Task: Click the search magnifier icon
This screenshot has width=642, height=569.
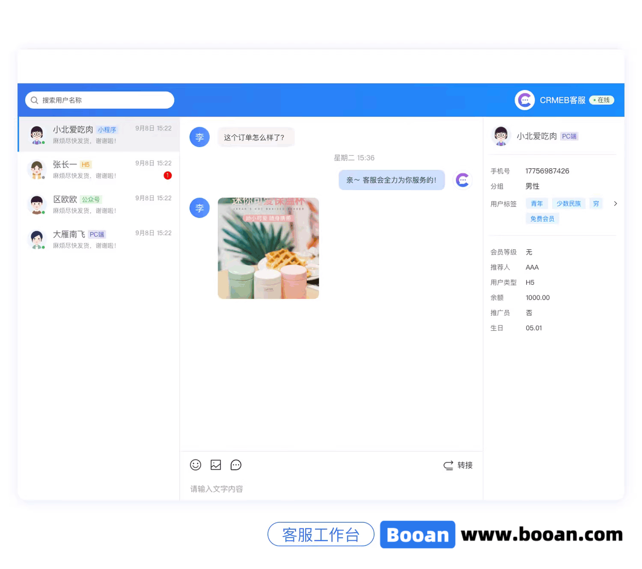Action: [35, 100]
